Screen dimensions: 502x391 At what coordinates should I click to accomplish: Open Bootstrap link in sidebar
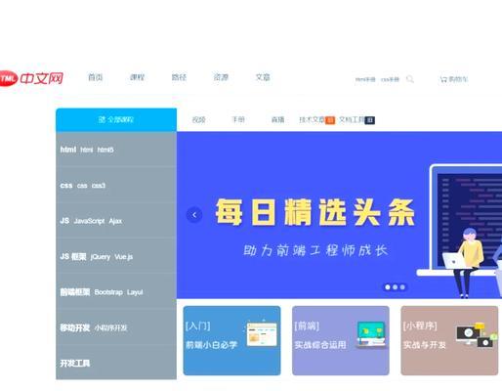(x=108, y=292)
